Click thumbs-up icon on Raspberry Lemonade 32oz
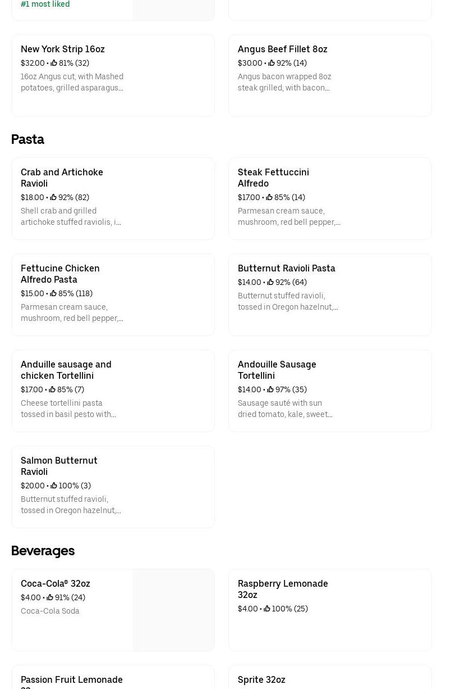The width and height of the screenshot is (451, 689). coord(267,609)
